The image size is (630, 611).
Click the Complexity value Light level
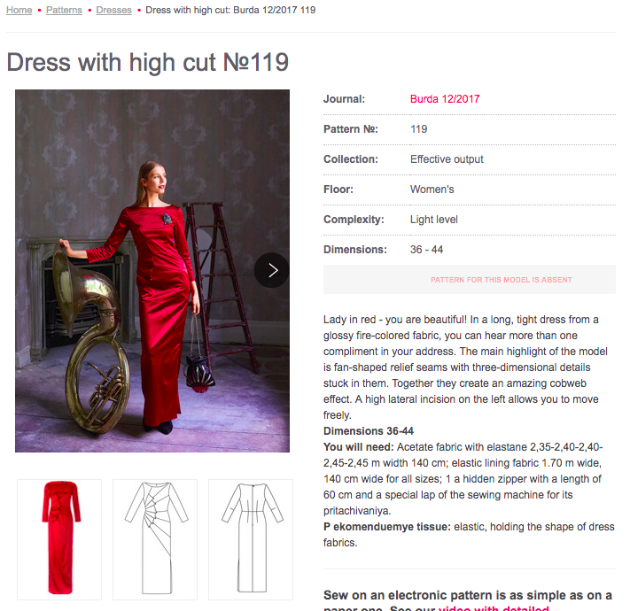pyautogui.click(x=434, y=220)
